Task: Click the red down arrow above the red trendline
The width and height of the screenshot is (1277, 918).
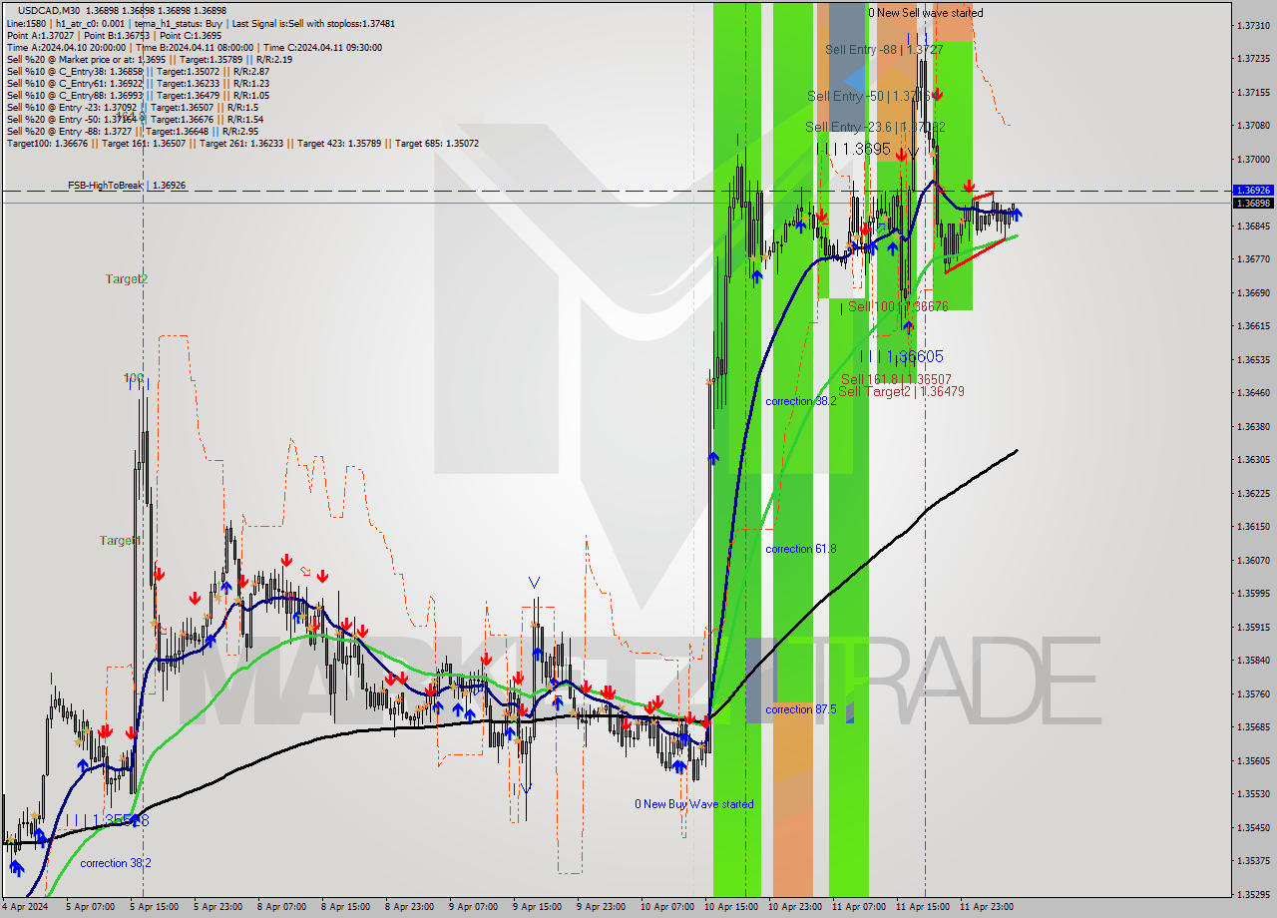Action: tap(969, 187)
